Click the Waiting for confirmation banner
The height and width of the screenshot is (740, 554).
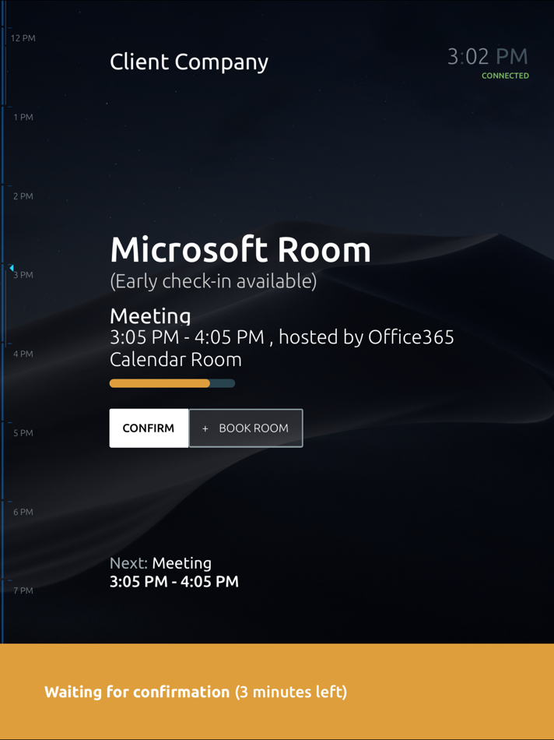tap(277, 692)
